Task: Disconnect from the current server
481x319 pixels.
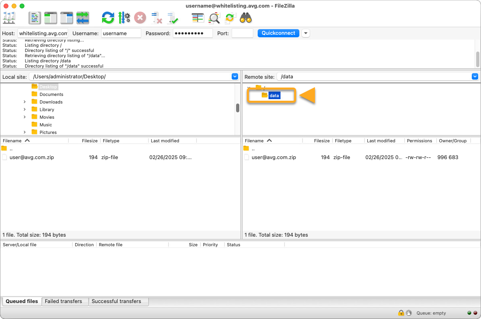Action: [x=156, y=18]
